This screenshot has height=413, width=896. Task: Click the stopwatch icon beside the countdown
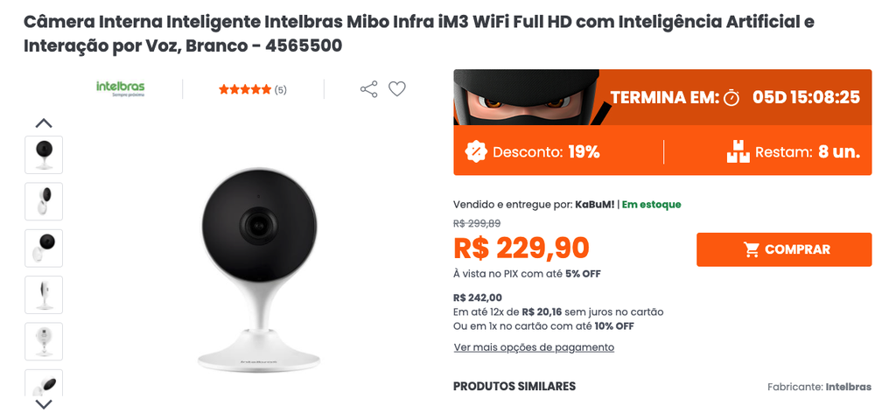click(731, 98)
